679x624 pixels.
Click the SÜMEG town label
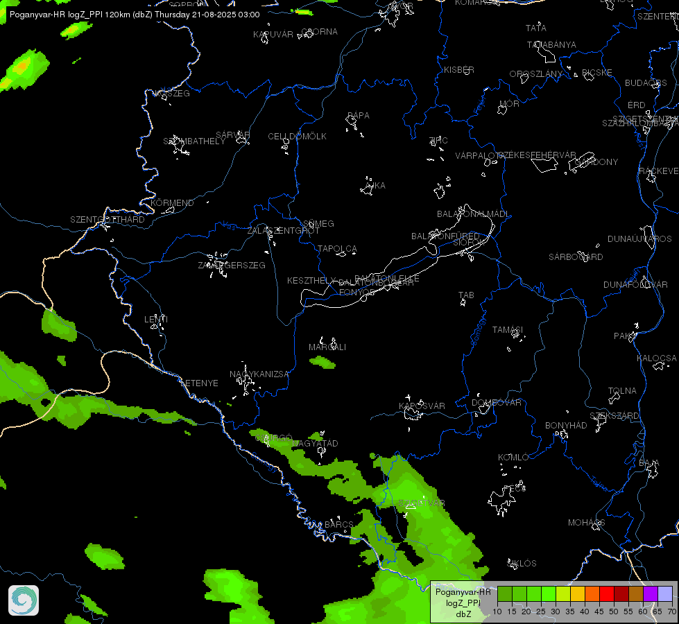tap(319, 223)
